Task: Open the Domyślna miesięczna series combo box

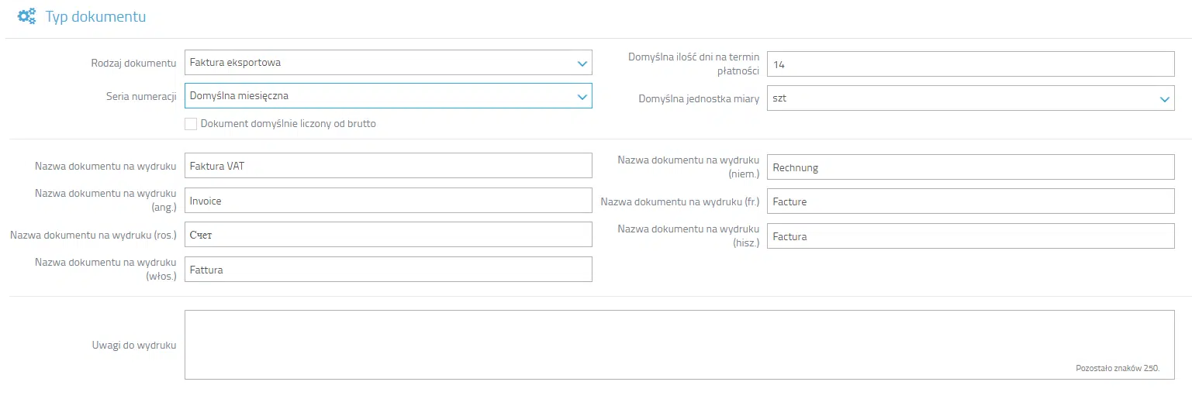Action: pos(389,96)
